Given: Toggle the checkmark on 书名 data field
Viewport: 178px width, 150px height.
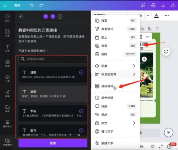Looking at the screenshot, I should [x=81, y=111].
